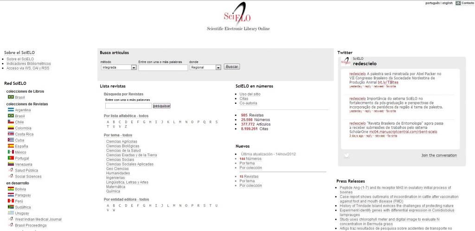Image resolution: width=475 pixels, height=231 pixels.
Task: Click the journal search input field
Action: 128,106
